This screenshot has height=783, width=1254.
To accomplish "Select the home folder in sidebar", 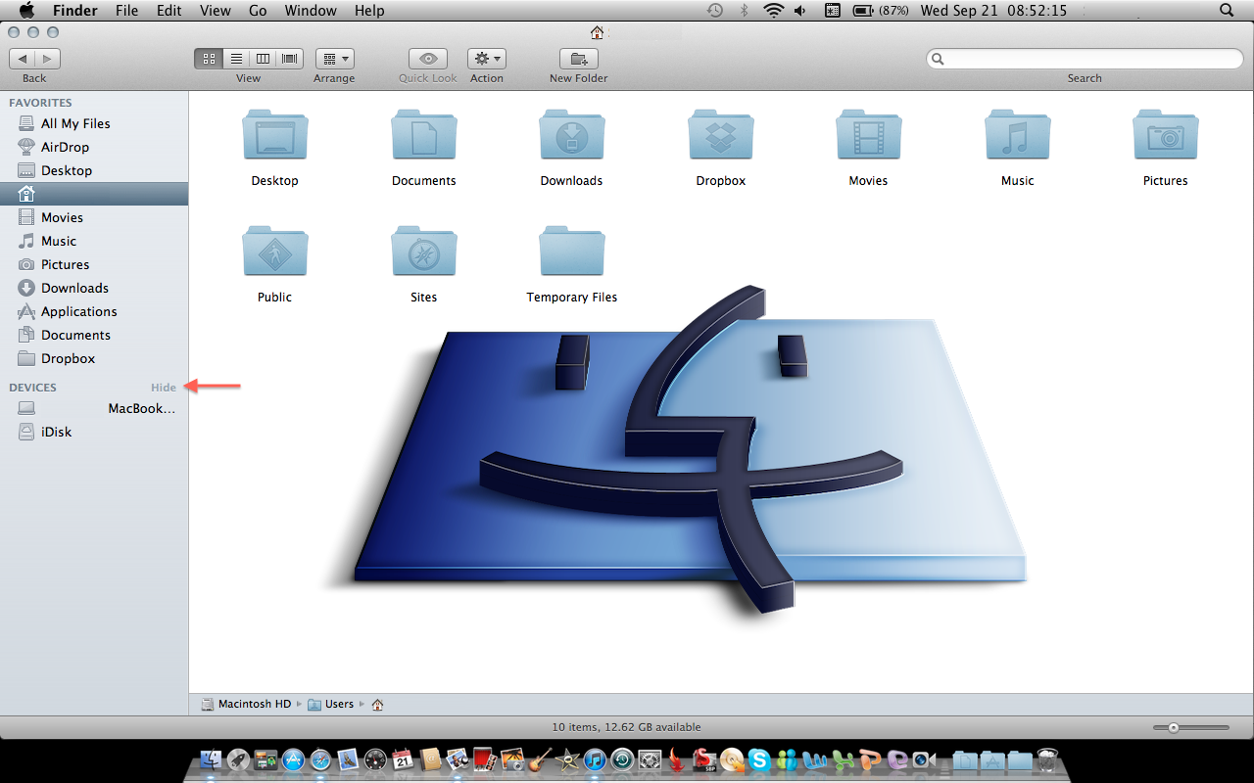I will [x=94, y=194].
